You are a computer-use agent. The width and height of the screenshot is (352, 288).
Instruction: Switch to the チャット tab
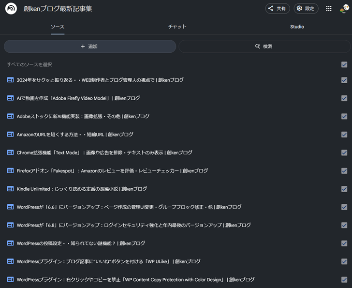click(x=177, y=27)
